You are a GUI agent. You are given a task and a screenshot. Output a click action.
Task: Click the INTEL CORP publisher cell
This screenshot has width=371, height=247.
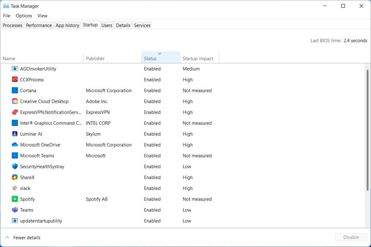(98, 123)
